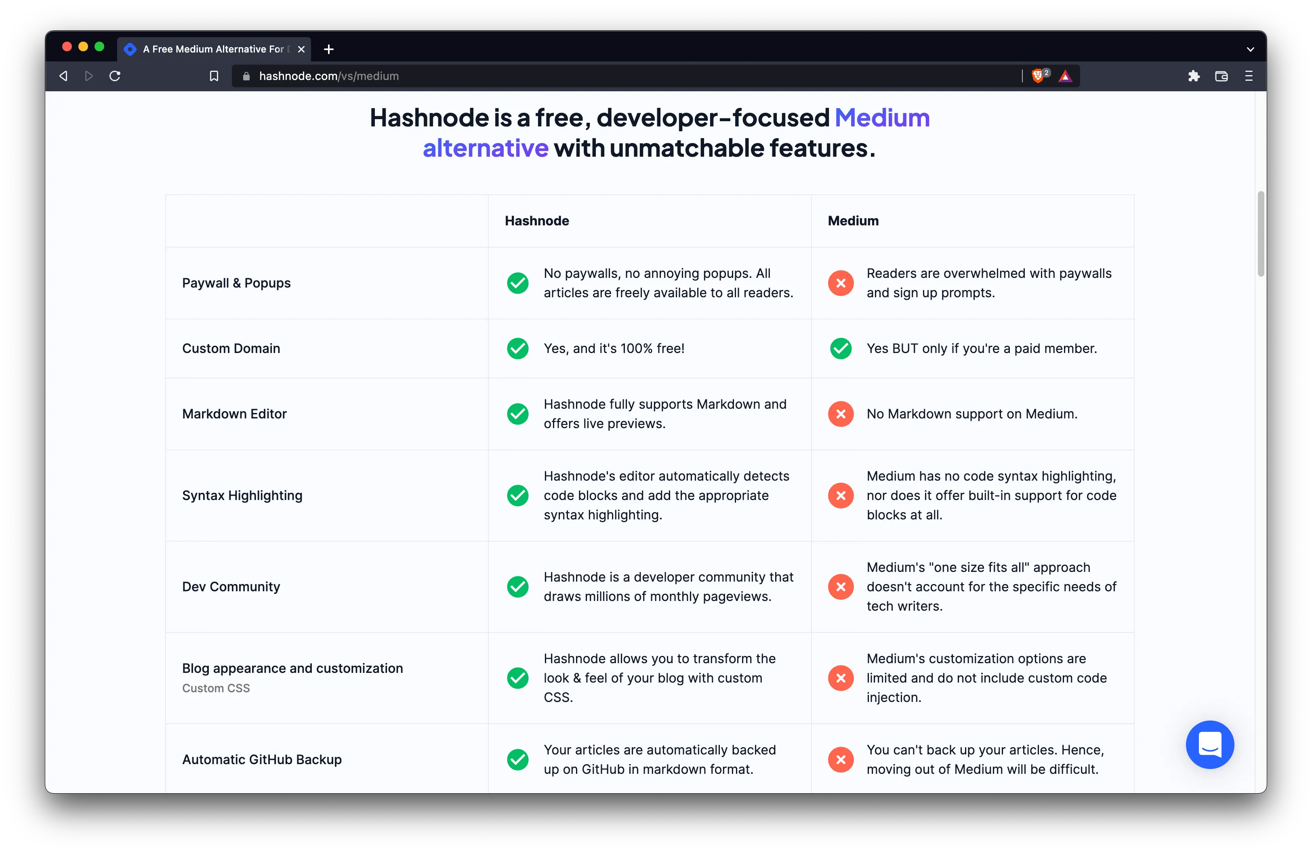The height and width of the screenshot is (853, 1312).
Task: Click green checkmark for Hashnode Paywall row
Action: point(517,283)
